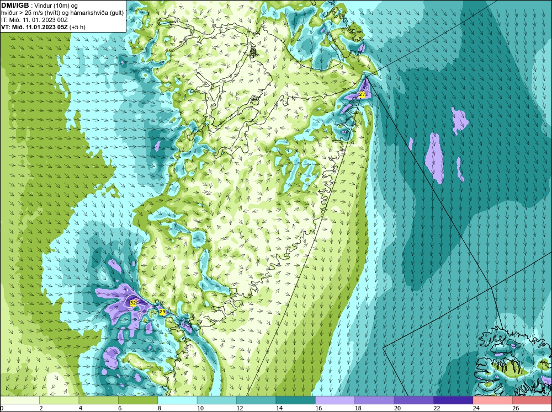552x412 pixels.
Task: Select the 10–12 m/s turquoise legend swatch
Action: [x=217, y=400]
